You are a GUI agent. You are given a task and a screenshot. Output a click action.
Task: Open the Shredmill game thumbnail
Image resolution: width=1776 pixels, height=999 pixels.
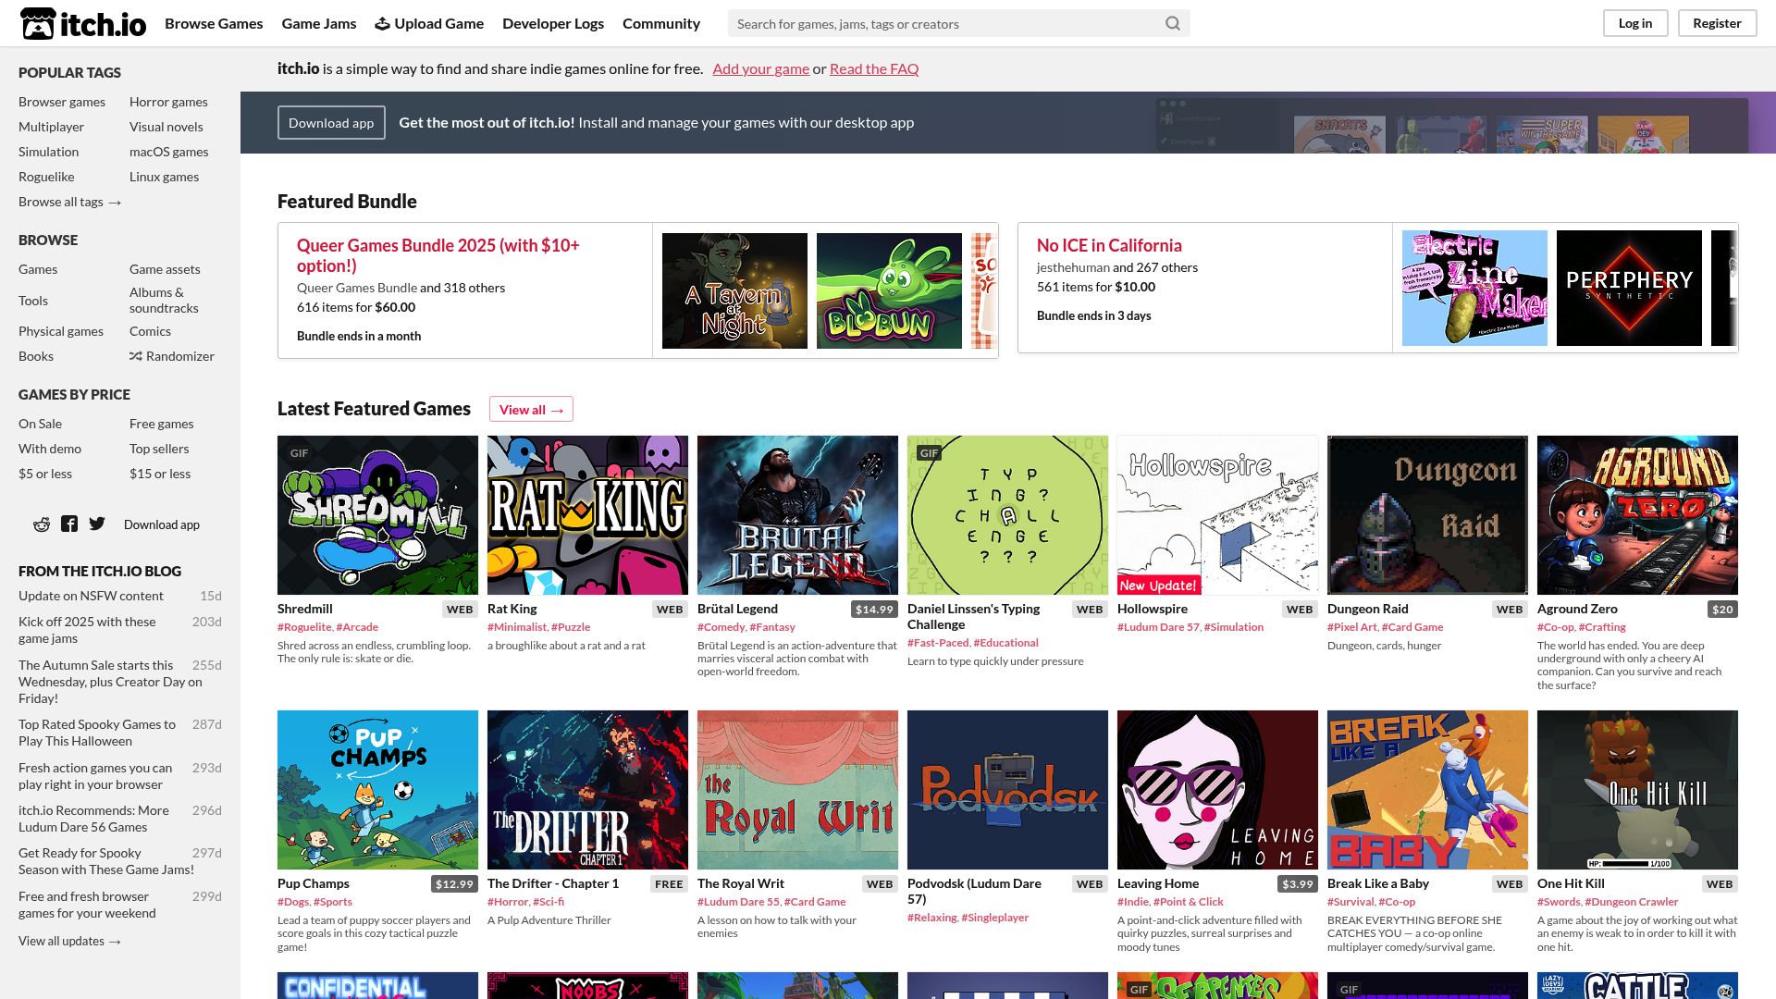(377, 515)
